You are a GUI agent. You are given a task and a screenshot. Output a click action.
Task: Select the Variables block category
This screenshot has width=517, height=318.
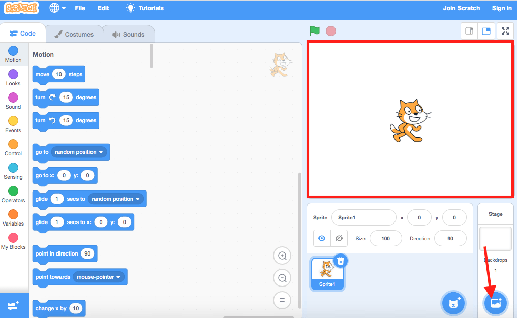pyautogui.click(x=13, y=218)
